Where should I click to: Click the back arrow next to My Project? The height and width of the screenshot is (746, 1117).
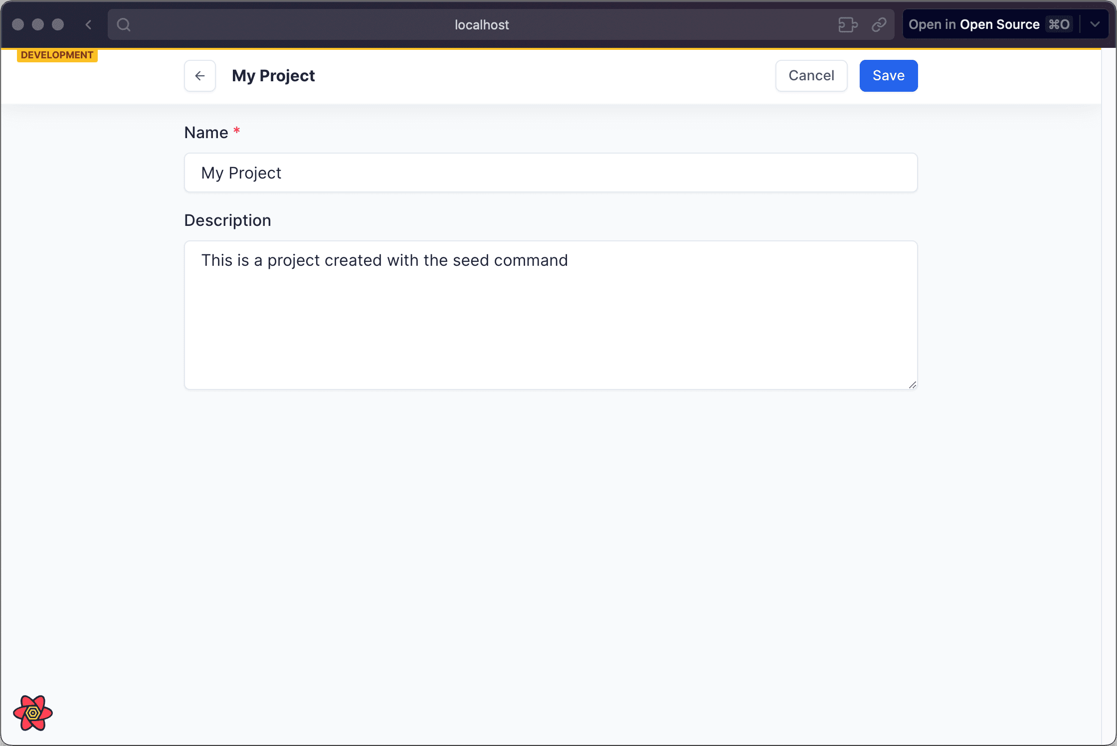tap(199, 76)
